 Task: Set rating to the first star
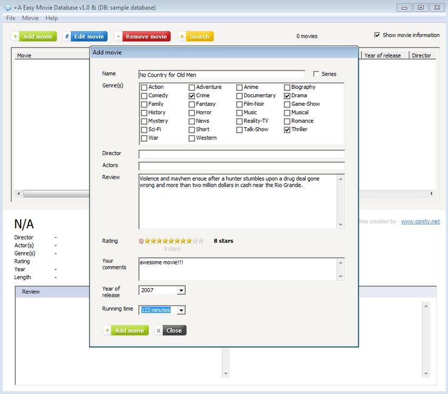(147, 241)
